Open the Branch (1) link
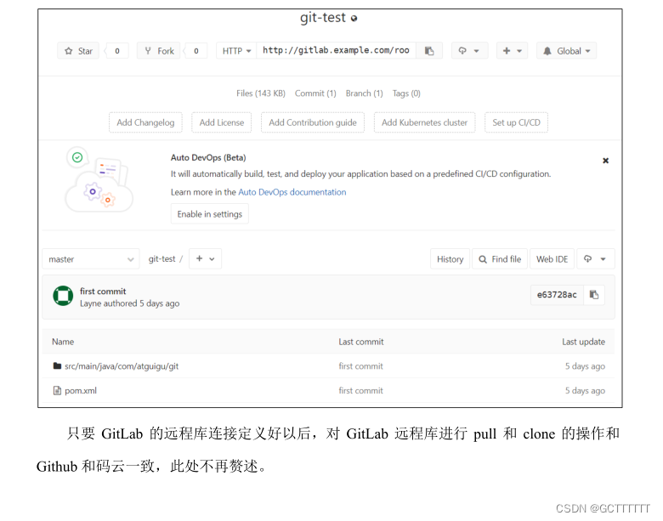The height and width of the screenshot is (521, 663). 364,93
